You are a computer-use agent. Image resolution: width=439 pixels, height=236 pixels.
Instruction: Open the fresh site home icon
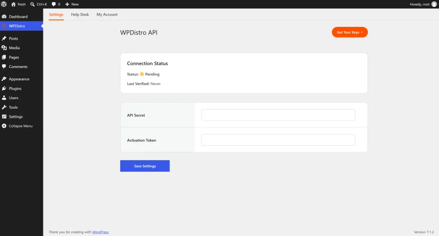[x=13, y=4]
